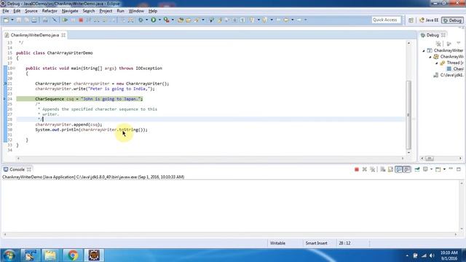Switch to the Java EE perspective
This screenshot has width=466, height=262.
pos(429,20)
